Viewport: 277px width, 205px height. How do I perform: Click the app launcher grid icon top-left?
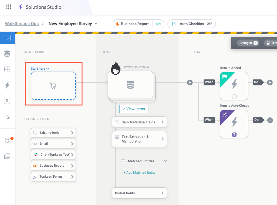9,7
